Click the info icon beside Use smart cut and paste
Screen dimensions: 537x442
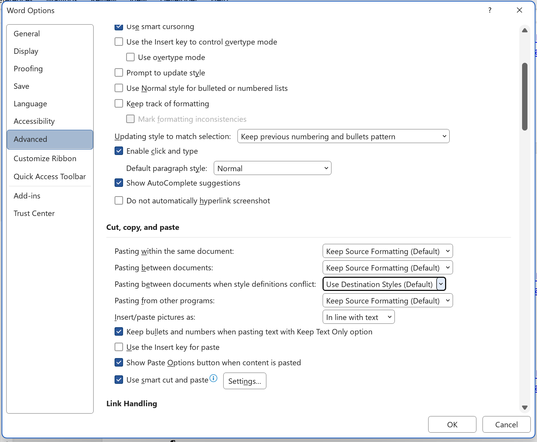[213, 378]
